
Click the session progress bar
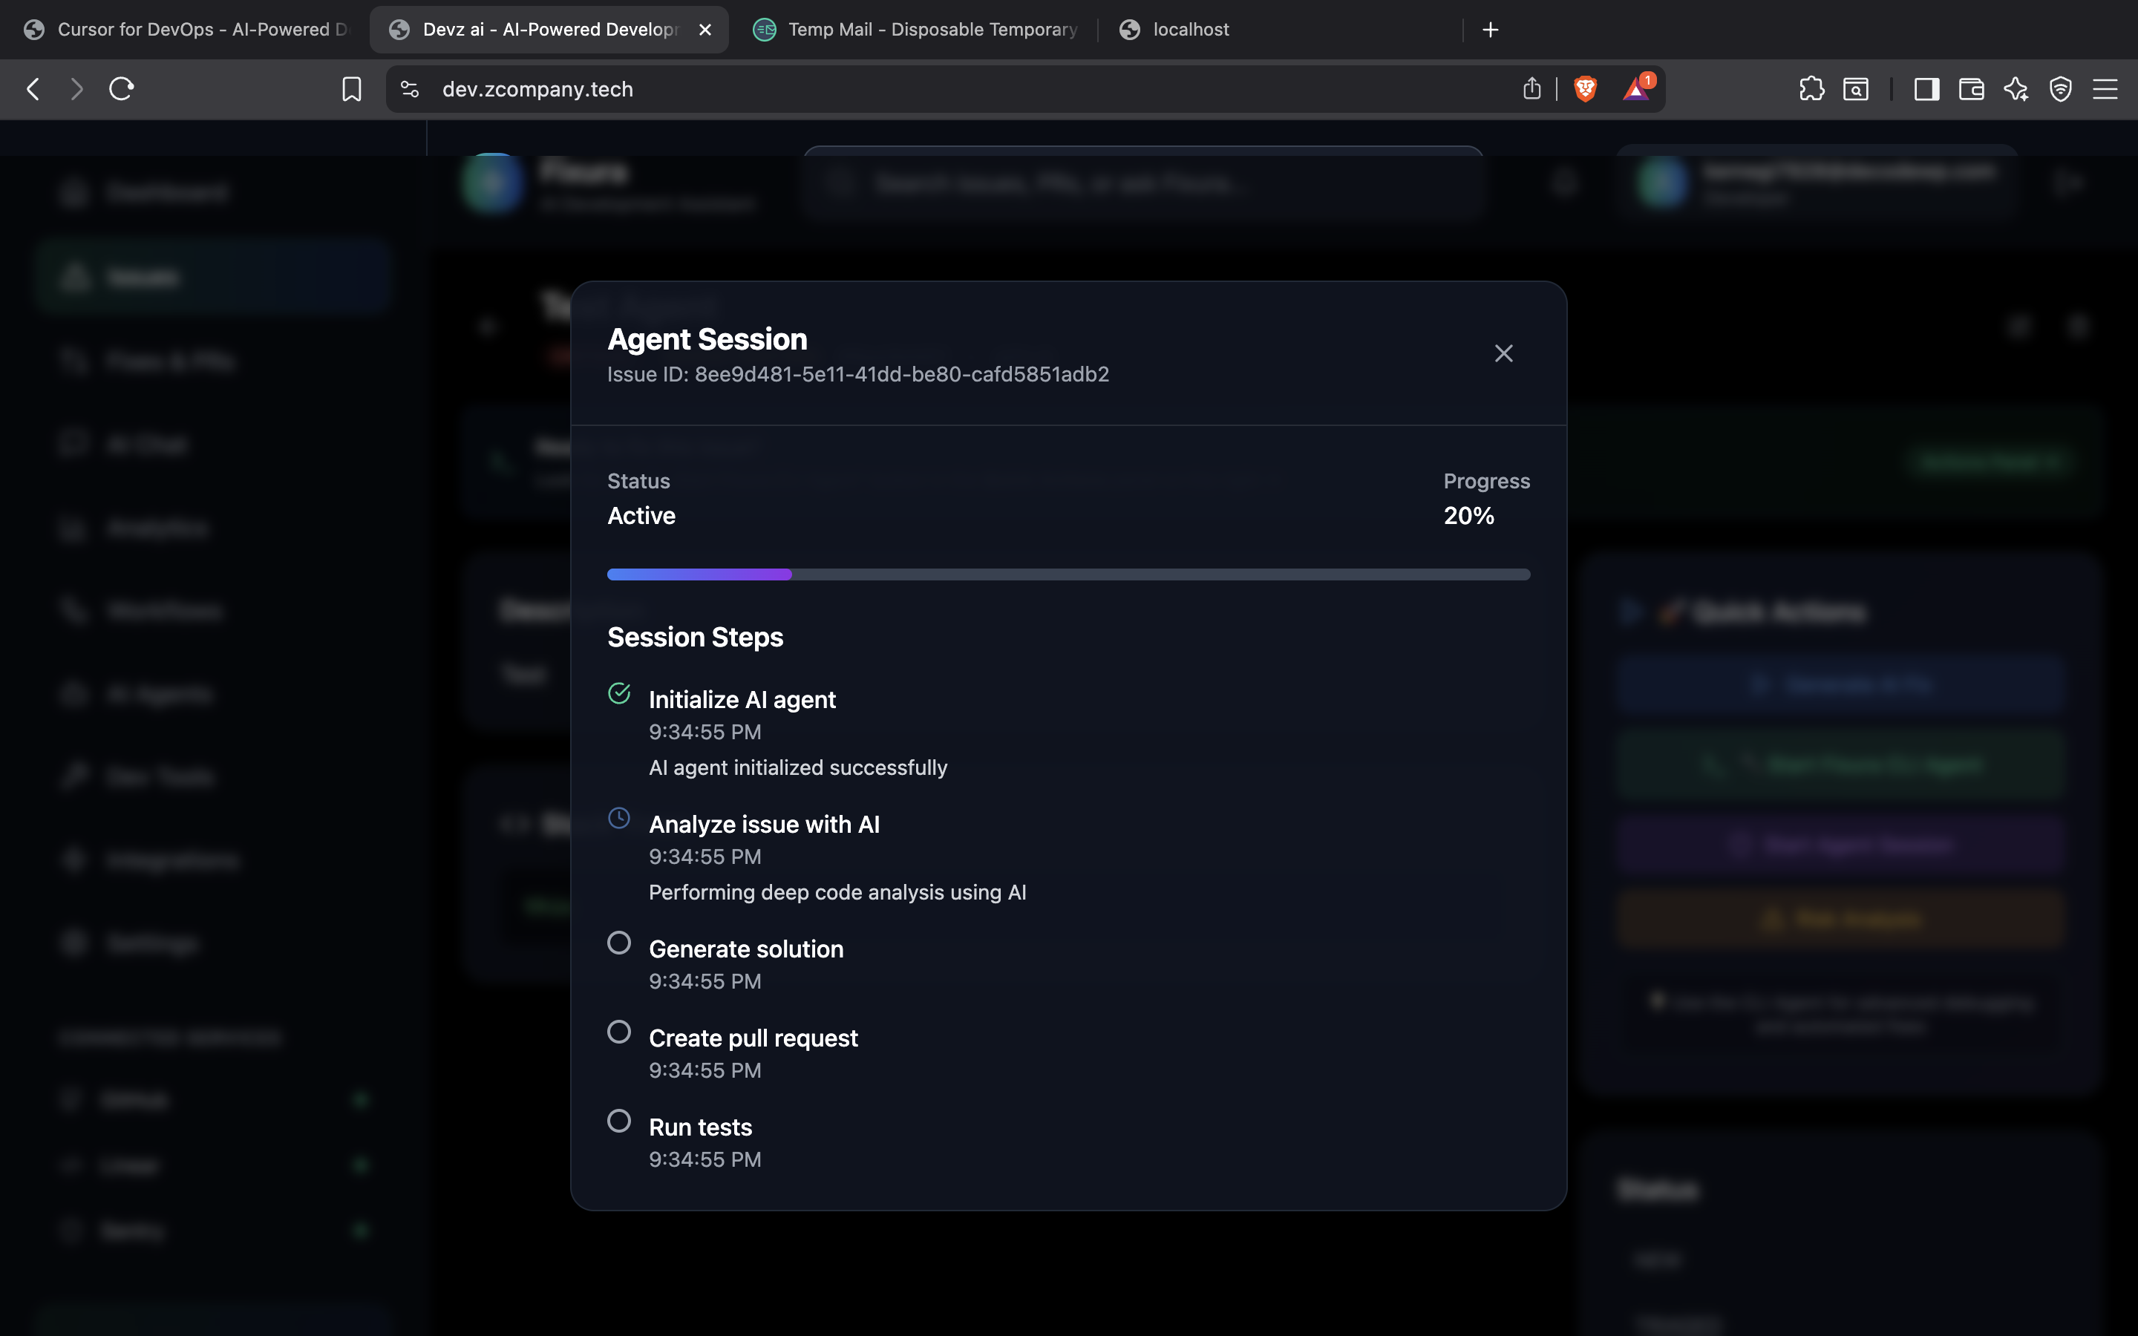click(1068, 574)
